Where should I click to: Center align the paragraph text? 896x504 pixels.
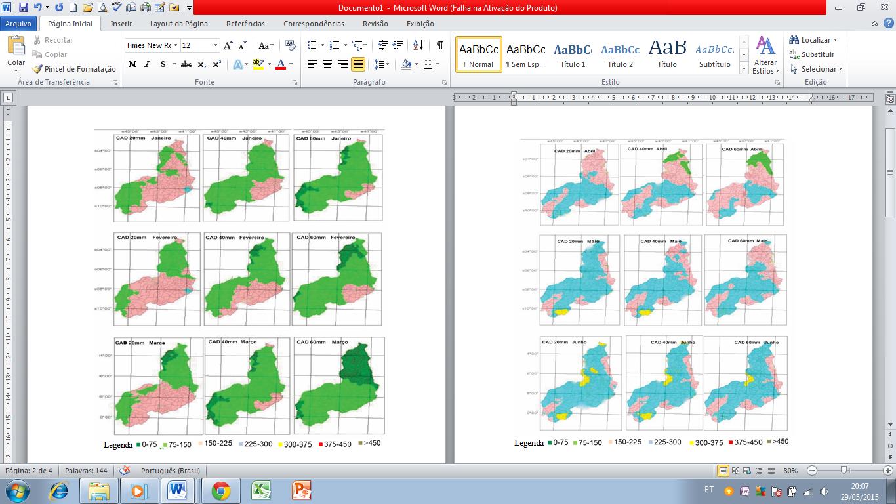327,64
